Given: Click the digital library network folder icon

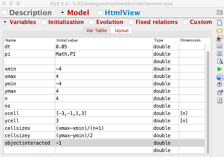Looking at the screenshot, I should click(219, 38).
